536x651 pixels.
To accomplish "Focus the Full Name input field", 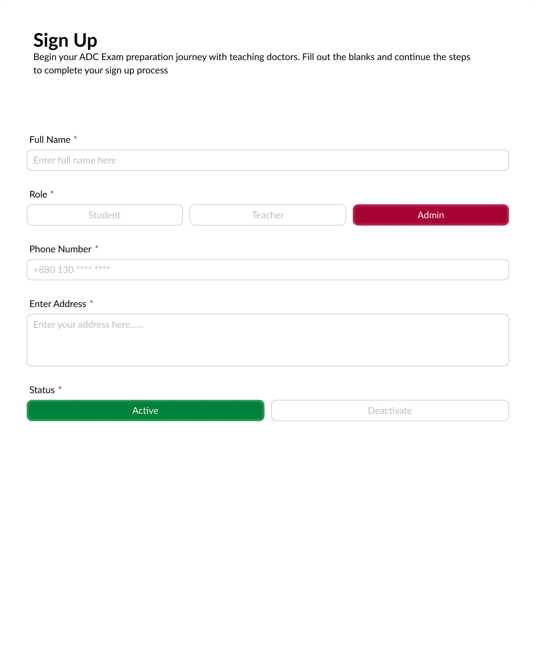I will 268,160.
